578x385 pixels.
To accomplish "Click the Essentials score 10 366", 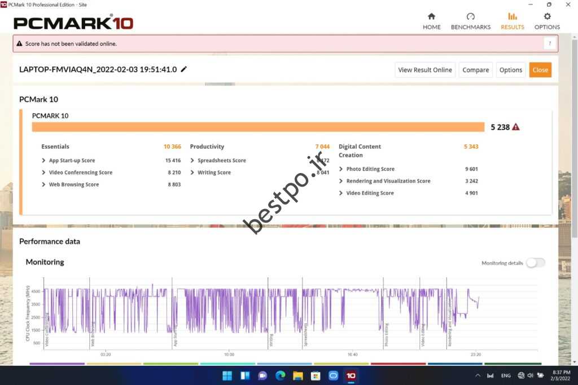I will coord(172,147).
